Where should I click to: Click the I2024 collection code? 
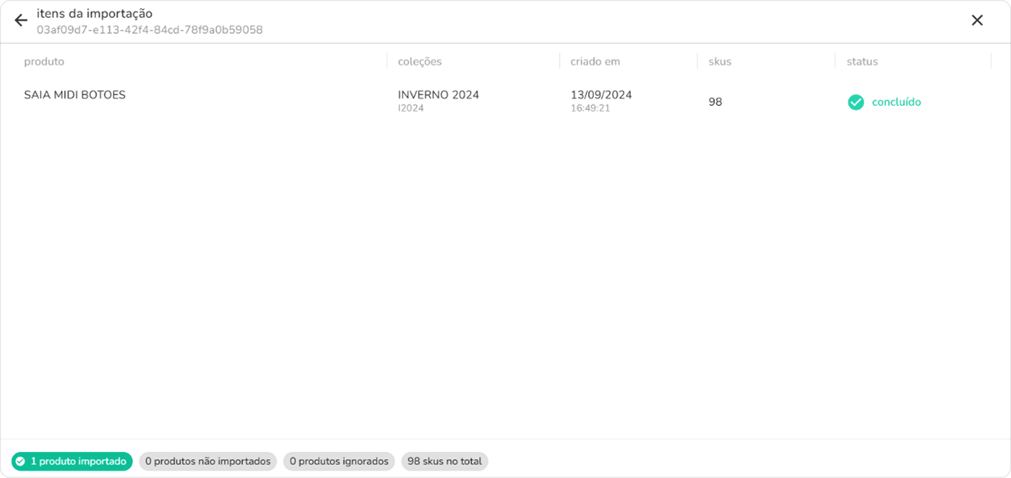[411, 108]
